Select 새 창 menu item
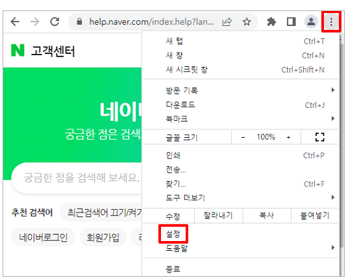The width and height of the screenshot is (346, 280). (241, 55)
